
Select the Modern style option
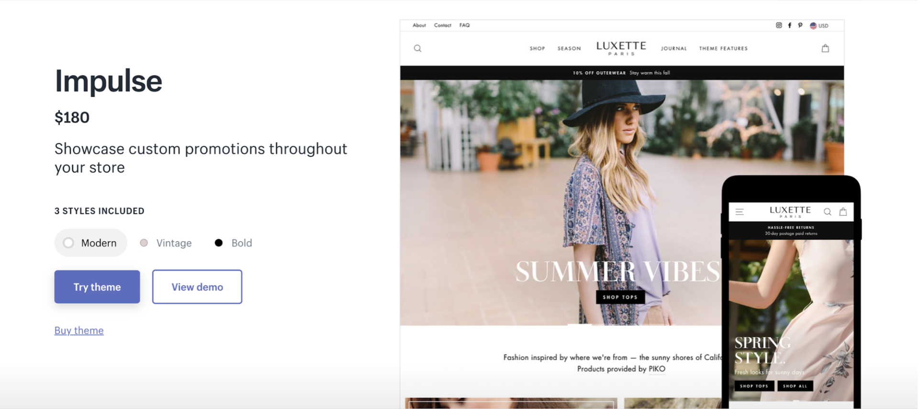coord(90,243)
